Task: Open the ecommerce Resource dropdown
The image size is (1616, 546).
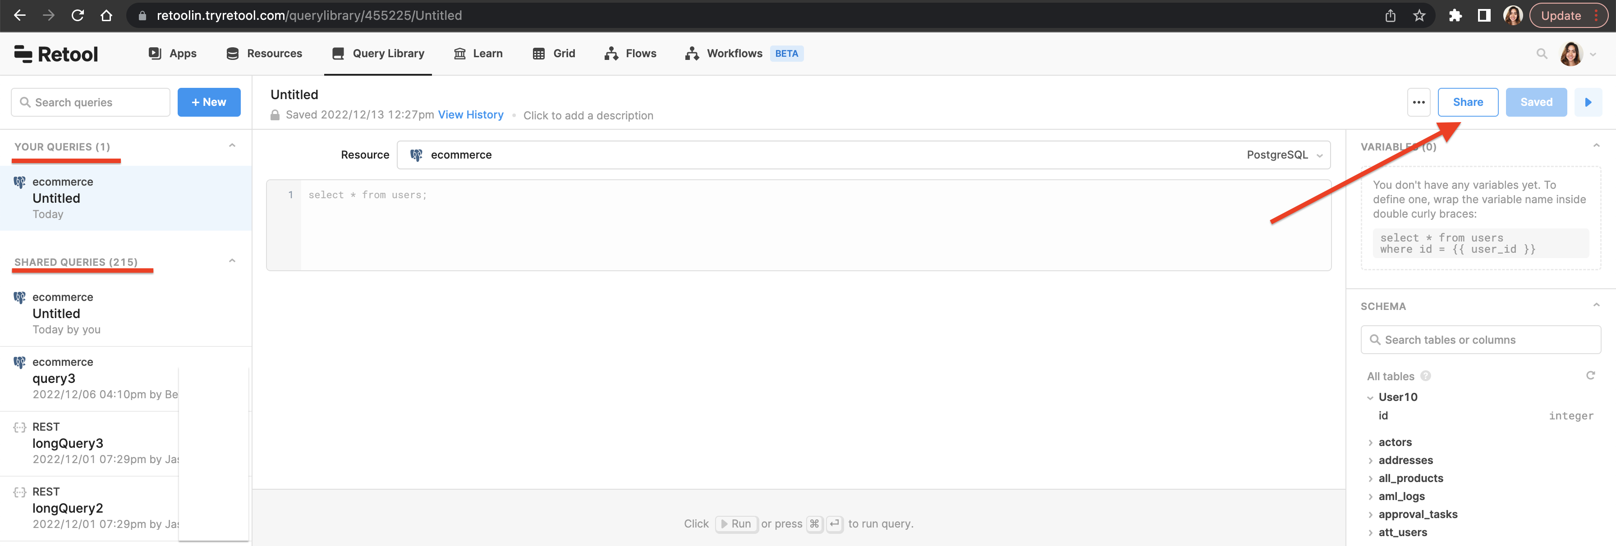Action: tap(863, 155)
